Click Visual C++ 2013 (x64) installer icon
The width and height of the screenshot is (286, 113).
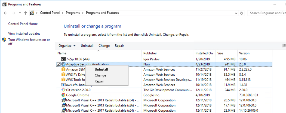point(63,100)
